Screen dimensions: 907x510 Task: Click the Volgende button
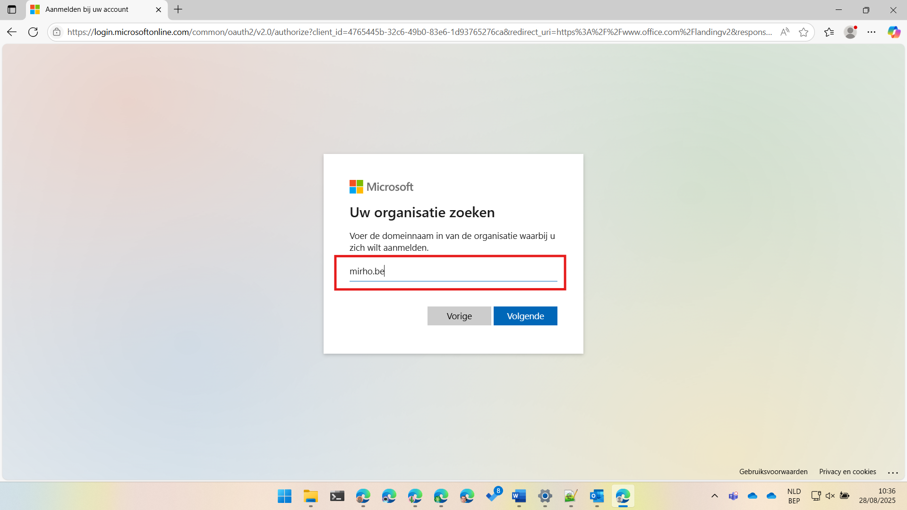click(x=525, y=316)
